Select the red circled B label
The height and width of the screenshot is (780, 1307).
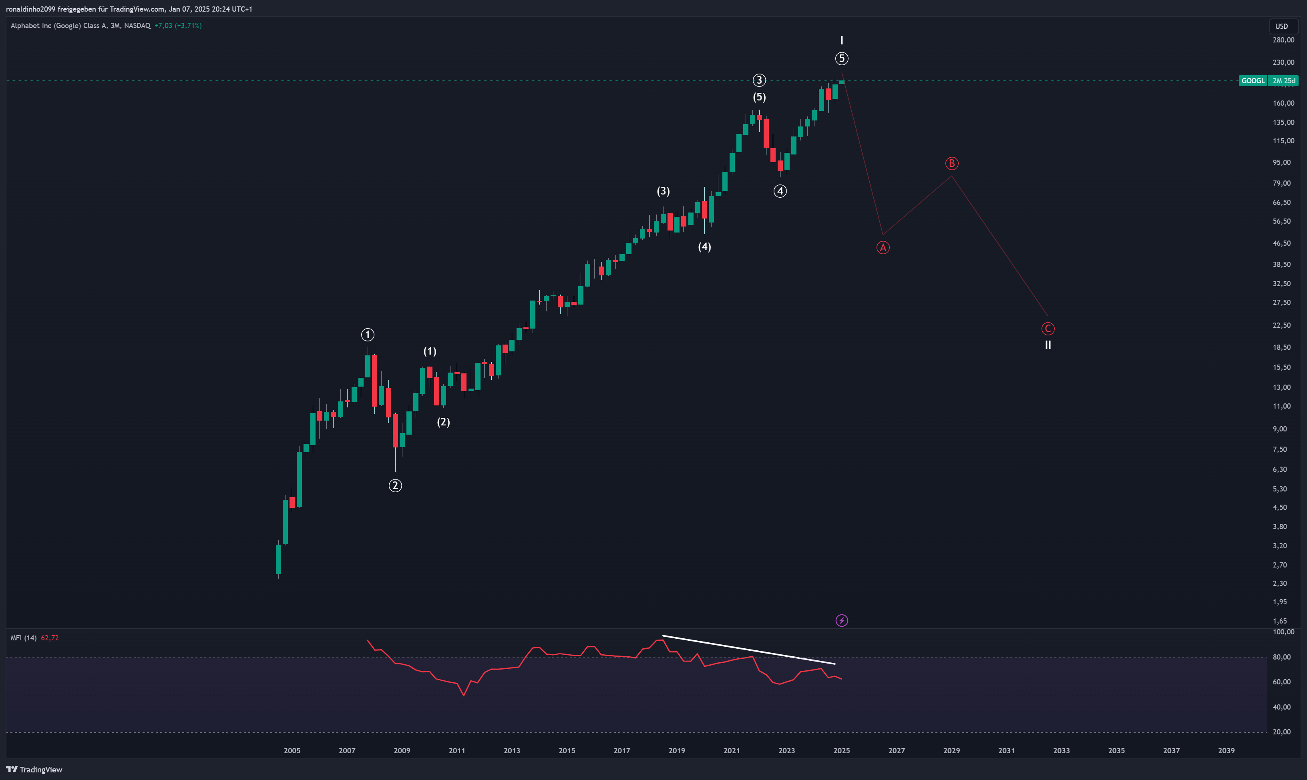(951, 163)
